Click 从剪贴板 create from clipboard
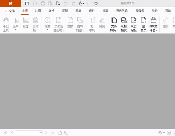The image size is (175, 136). (134, 24)
